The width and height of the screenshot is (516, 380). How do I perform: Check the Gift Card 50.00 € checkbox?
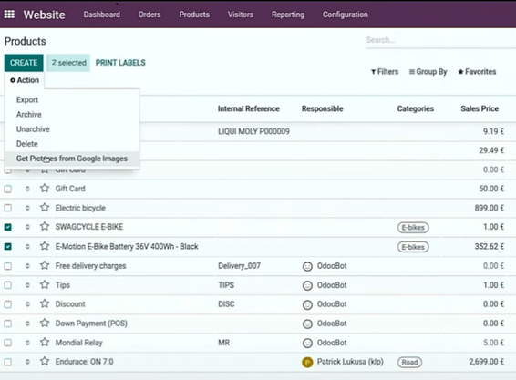[x=8, y=189]
